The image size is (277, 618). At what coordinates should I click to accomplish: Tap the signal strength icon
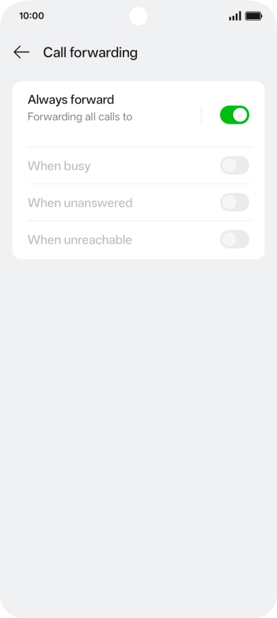(x=235, y=16)
